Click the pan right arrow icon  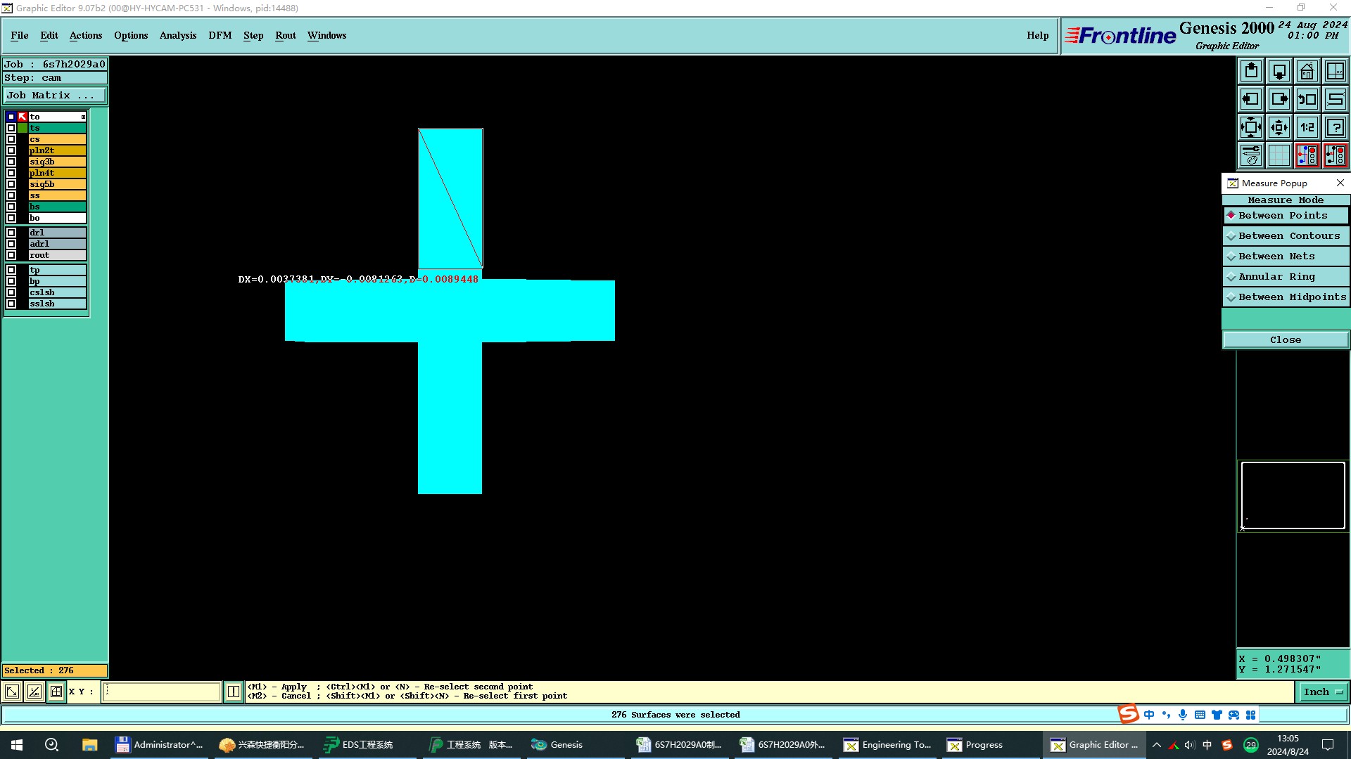click(1279, 99)
